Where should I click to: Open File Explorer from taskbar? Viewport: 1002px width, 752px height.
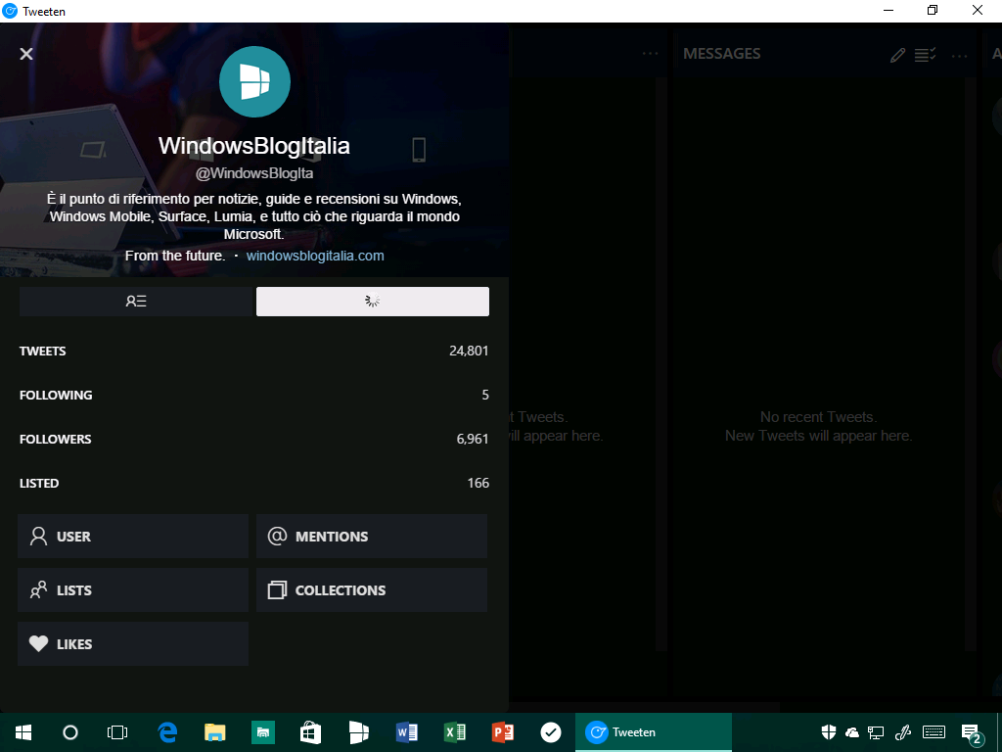214,732
